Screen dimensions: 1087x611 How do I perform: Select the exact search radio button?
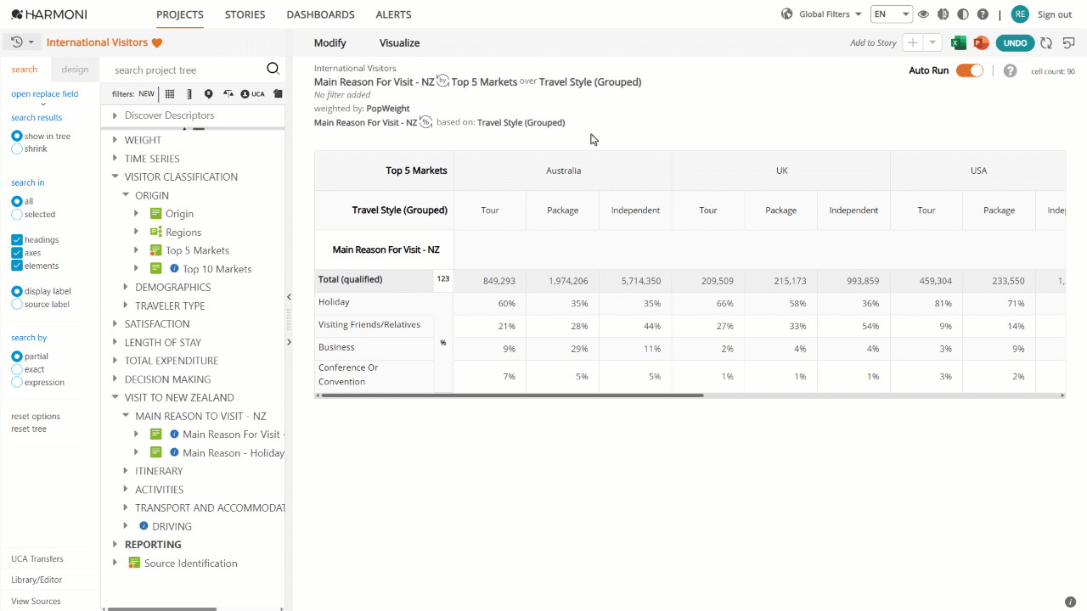pyautogui.click(x=17, y=369)
